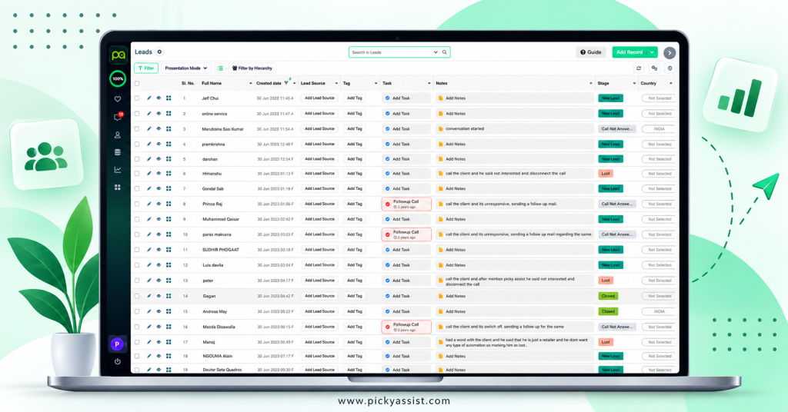This screenshot has height=412, width=788.
Task: Open the chat icon with red notification badge
Action: (x=118, y=117)
